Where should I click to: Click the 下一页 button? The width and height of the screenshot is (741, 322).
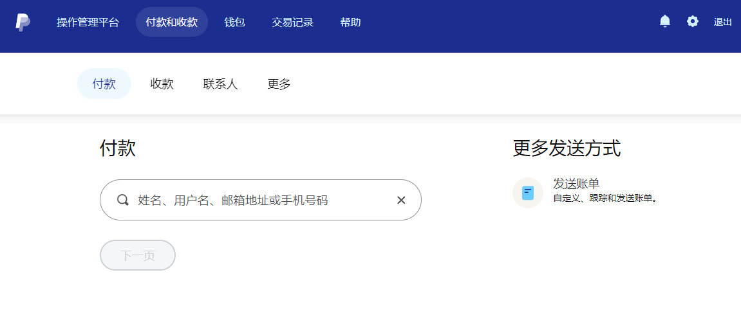[x=138, y=256]
